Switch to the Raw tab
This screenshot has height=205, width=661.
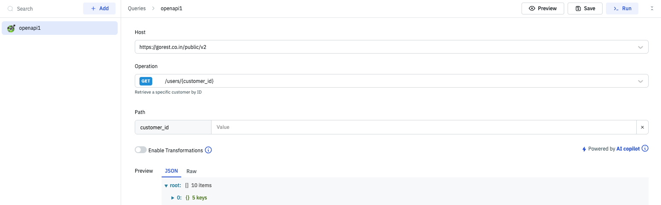pos(191,171)
